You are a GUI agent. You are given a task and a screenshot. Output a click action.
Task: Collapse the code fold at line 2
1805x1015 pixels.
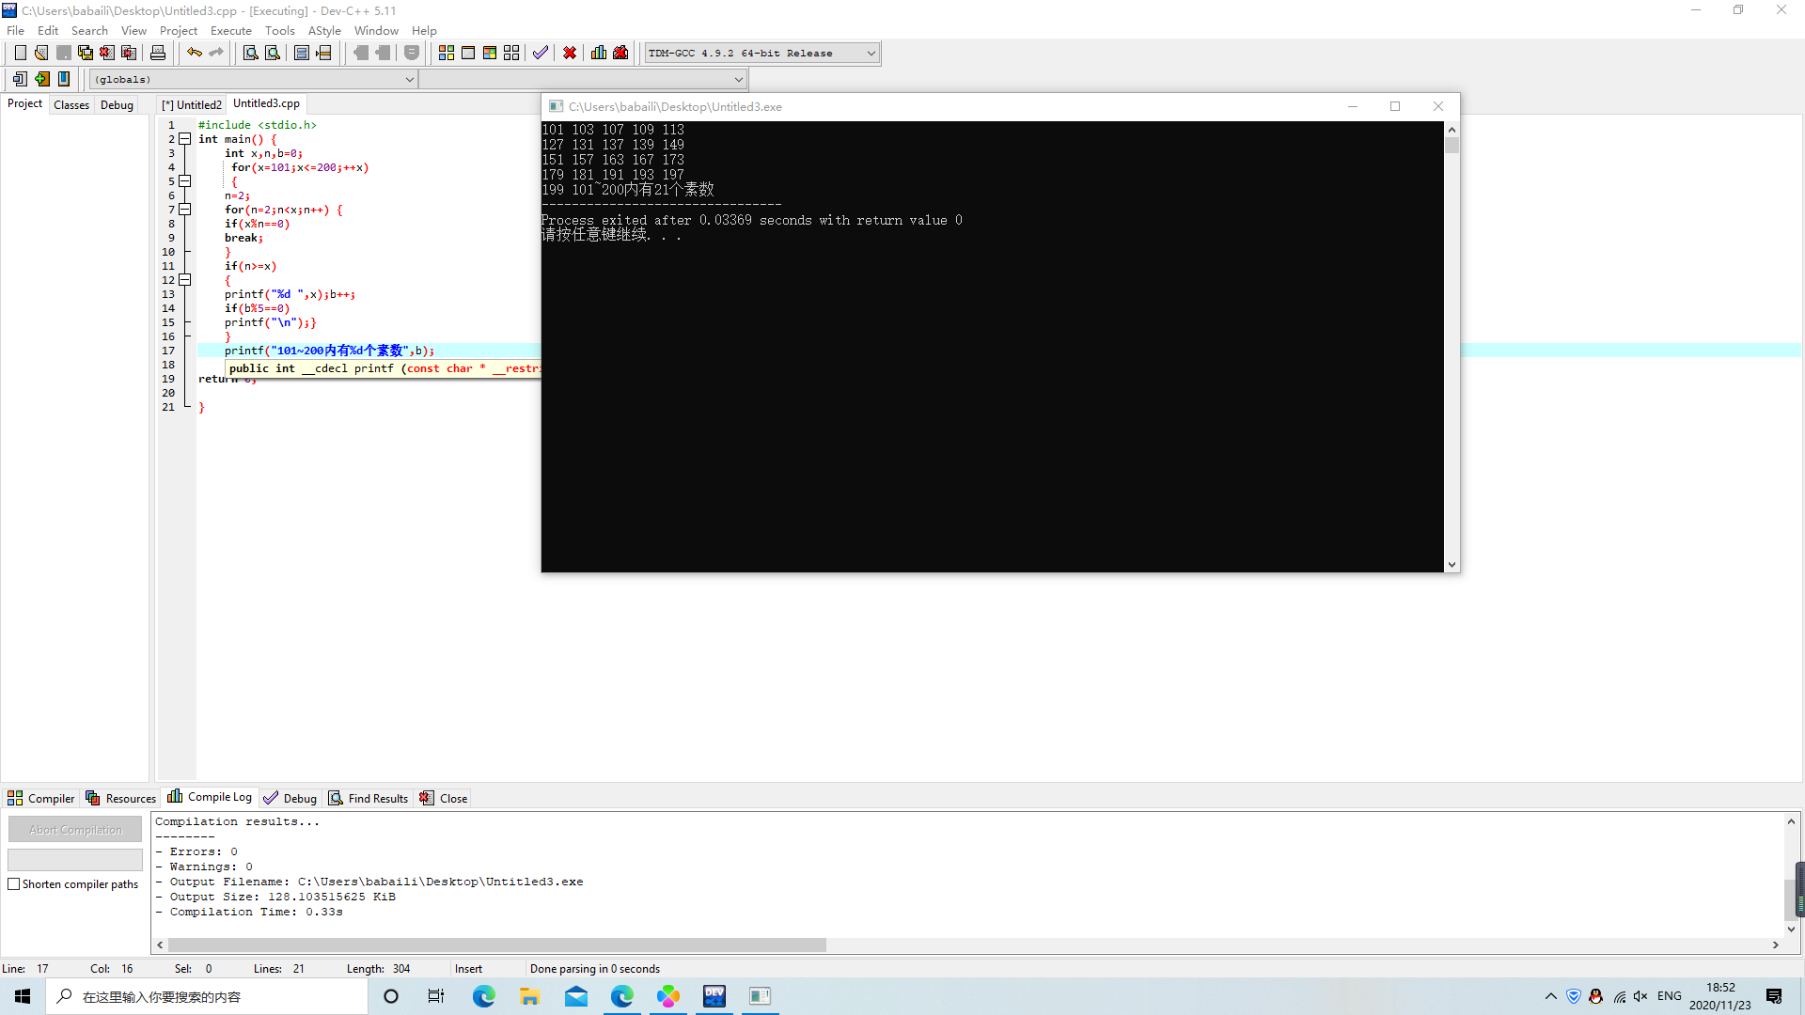coord(185,139)
